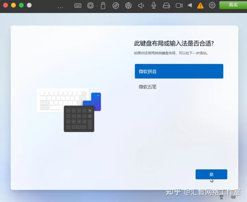
Task: Open the settings gear icon
Action: point(212,5)
